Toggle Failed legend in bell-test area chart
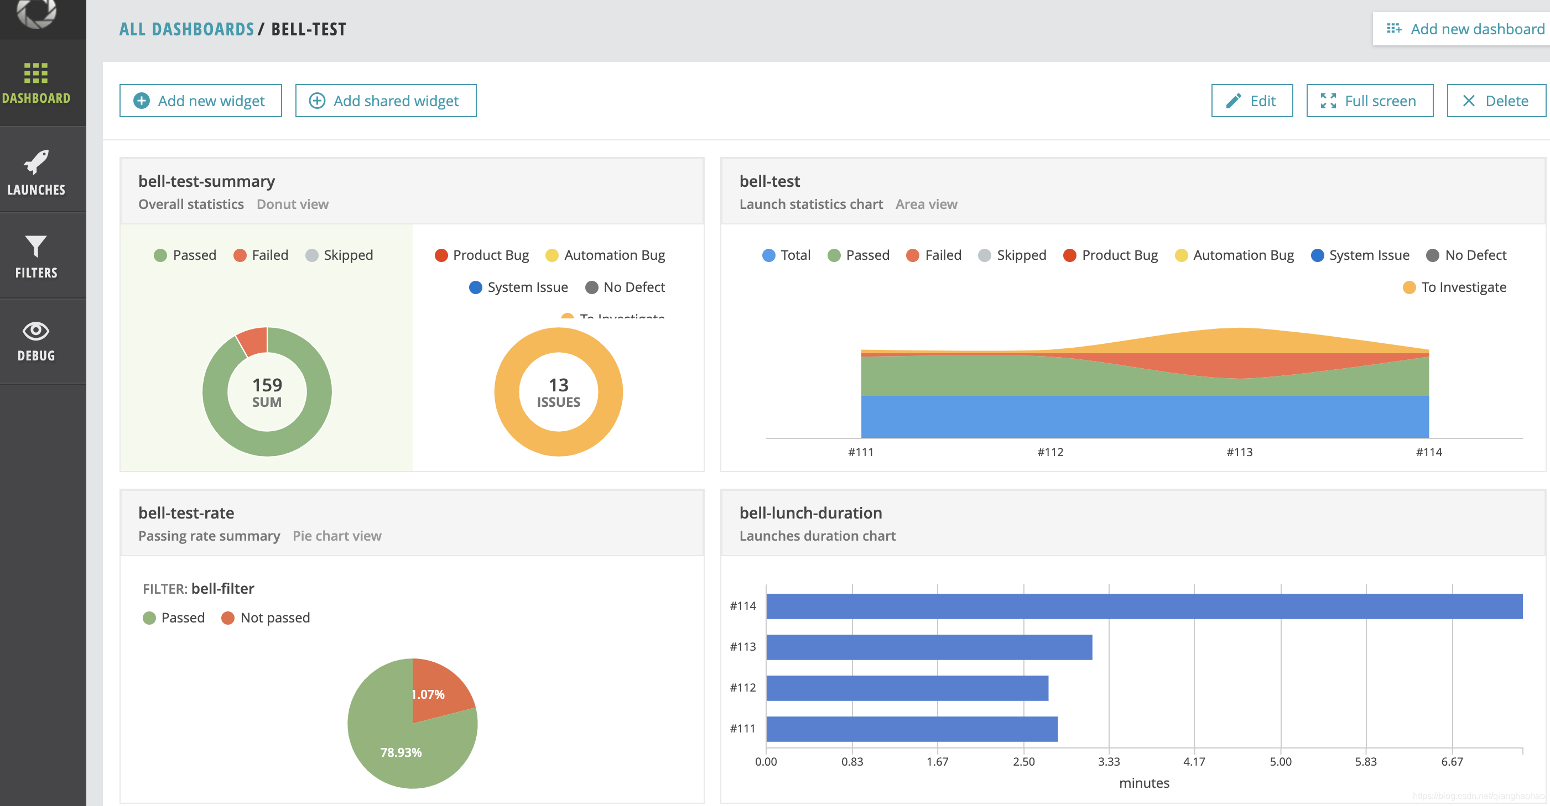Image resolution: width=1550 pixels, height=806 pixels. 934,255
